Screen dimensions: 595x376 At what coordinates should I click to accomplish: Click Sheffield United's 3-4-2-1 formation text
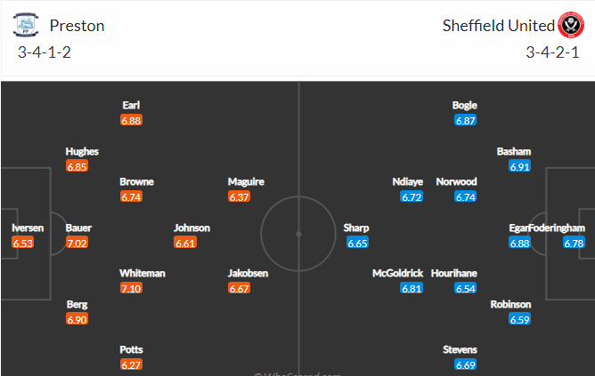(x=552, y=52)
